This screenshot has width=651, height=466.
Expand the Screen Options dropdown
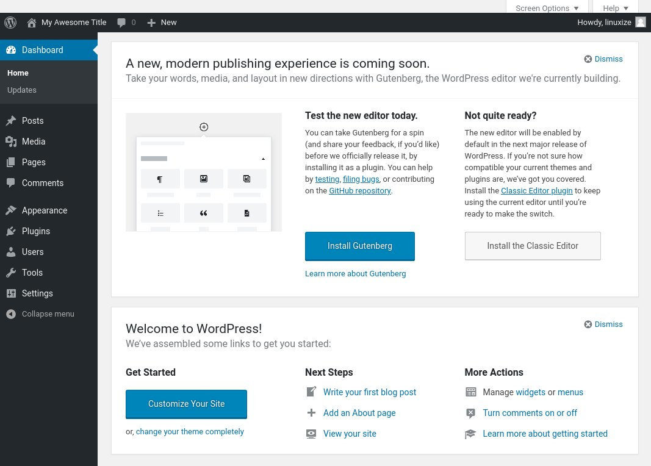tap(547, 8)
